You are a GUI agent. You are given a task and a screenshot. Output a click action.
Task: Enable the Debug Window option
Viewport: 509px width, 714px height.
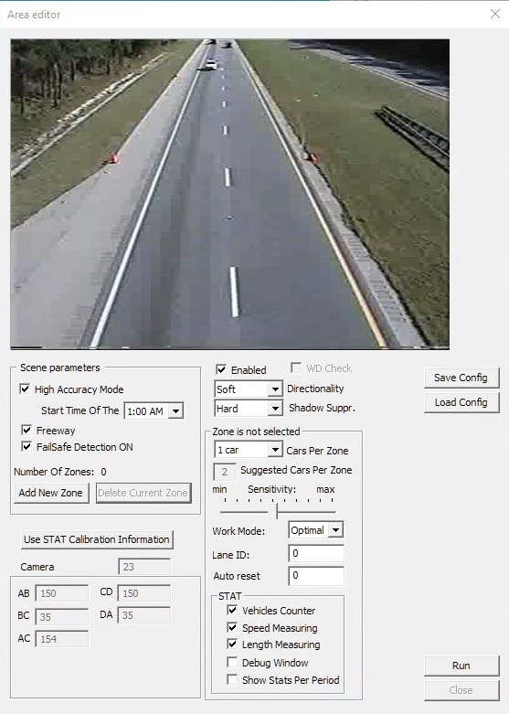pos(232,662)
